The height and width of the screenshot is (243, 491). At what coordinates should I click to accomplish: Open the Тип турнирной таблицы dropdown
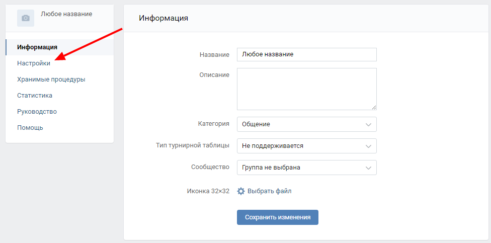pyautogui.click(x=306, y=146)
